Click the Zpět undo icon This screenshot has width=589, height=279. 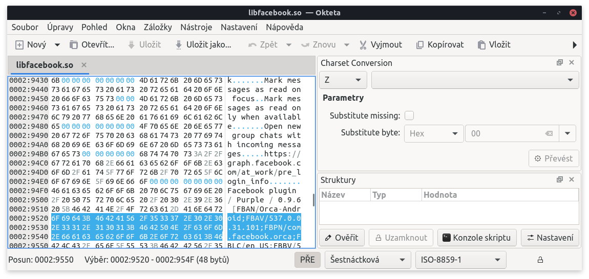coord(253,45)
